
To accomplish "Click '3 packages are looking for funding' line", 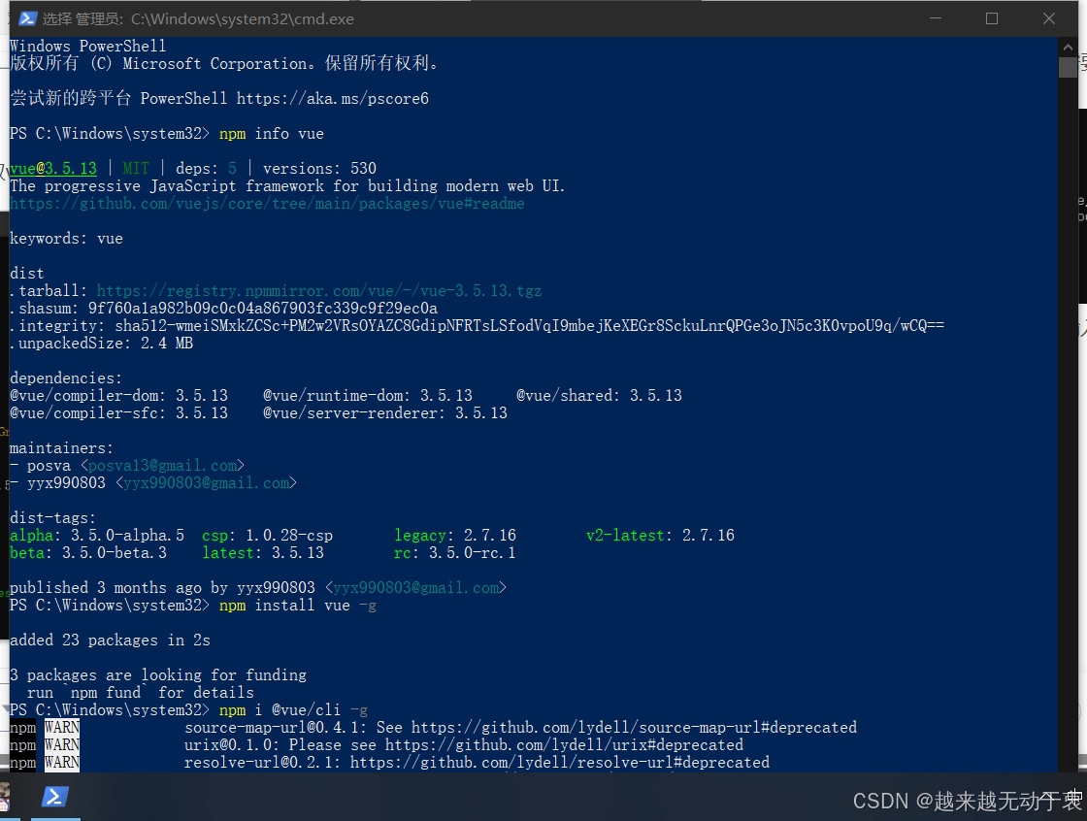I will (158, 675).
